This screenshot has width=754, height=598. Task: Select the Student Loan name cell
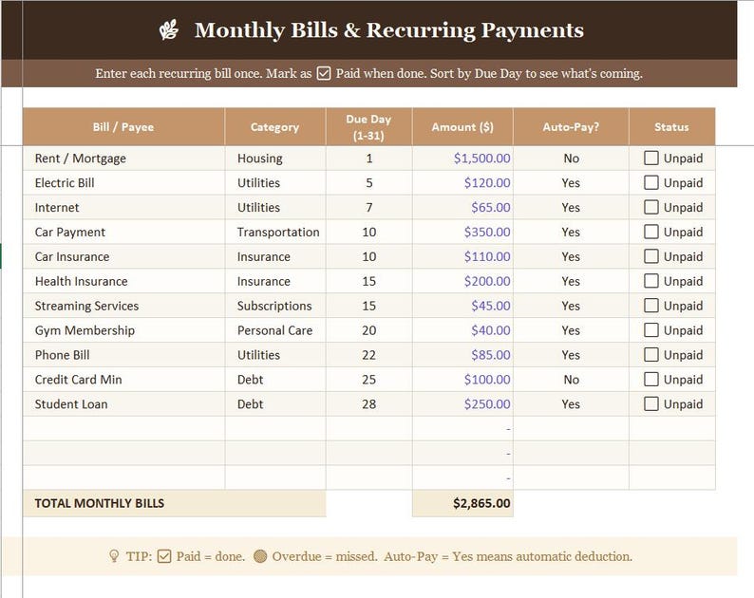coord(123,403)
